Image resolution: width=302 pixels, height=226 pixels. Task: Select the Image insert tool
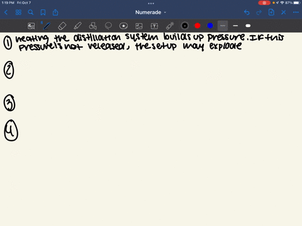(x=139, y=26)
